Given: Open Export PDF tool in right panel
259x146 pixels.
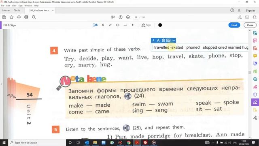Looking at the screenshot, I should 255,33.
